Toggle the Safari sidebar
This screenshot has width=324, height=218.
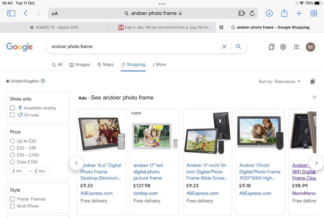[11, 13]
